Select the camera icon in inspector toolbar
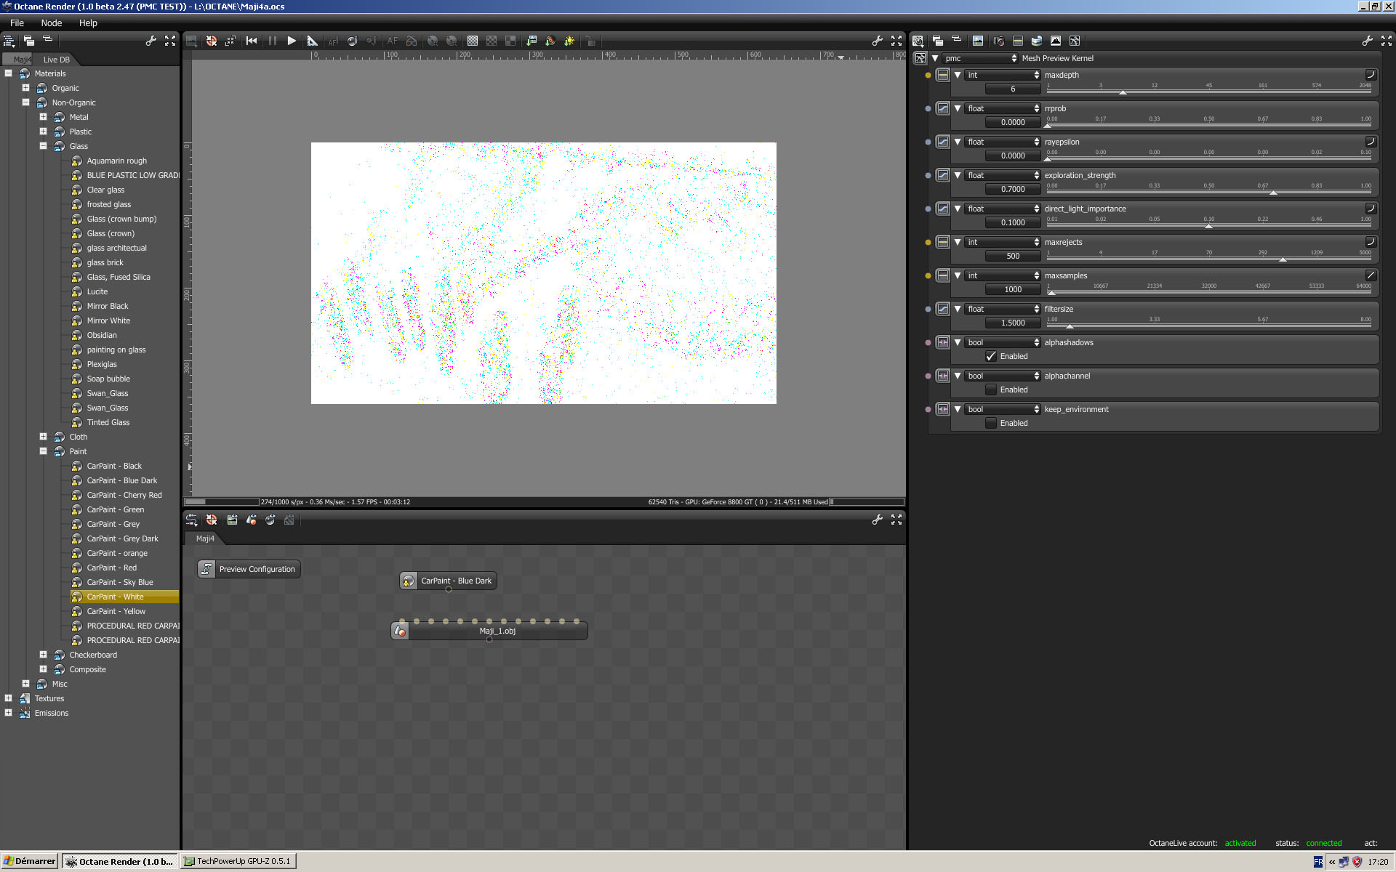This screenshot has height=872, width=1396. pos(998,41)
